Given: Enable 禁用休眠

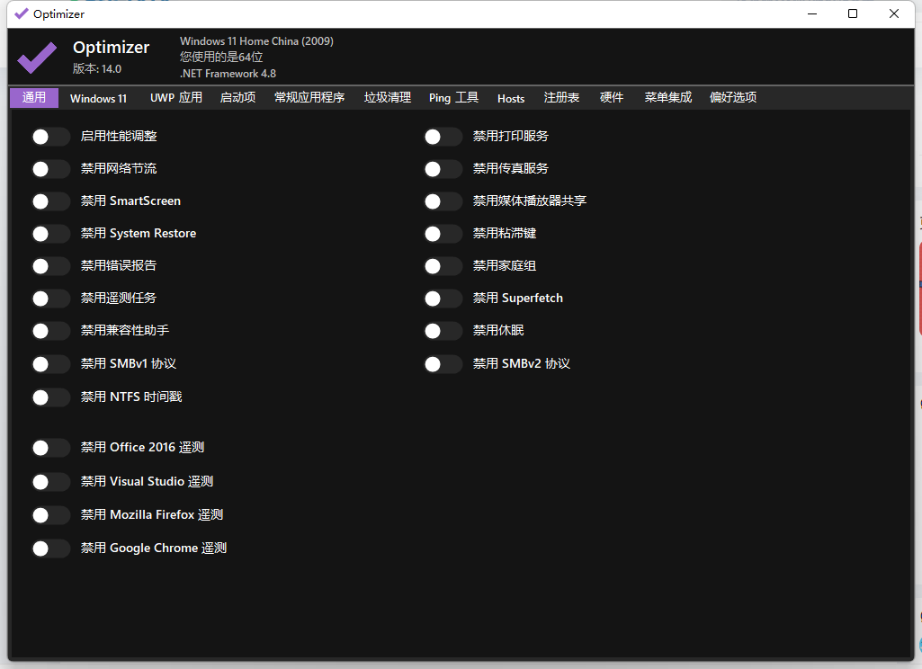Looking at the screenshot, I should pos(443,331).
